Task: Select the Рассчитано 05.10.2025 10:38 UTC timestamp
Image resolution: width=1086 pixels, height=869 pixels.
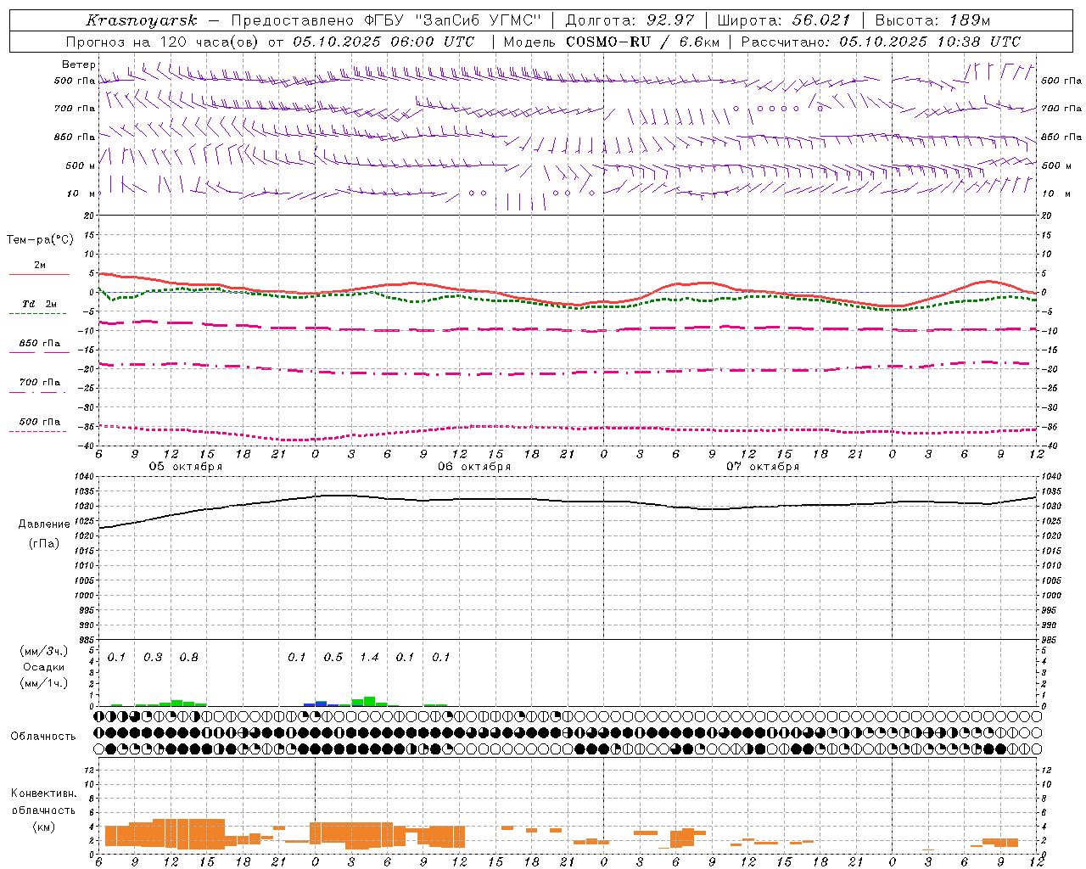Action: coord(881,42)
